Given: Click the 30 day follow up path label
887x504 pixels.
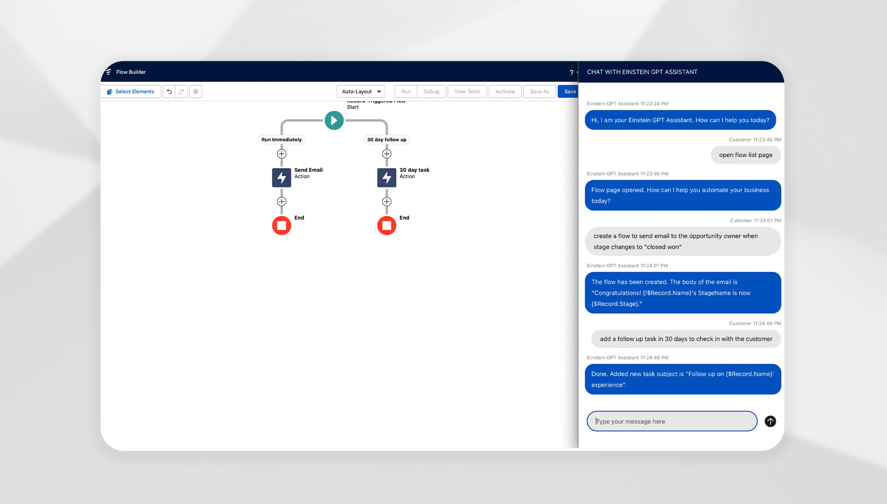Looking at the screenshot, I should 387,140.
